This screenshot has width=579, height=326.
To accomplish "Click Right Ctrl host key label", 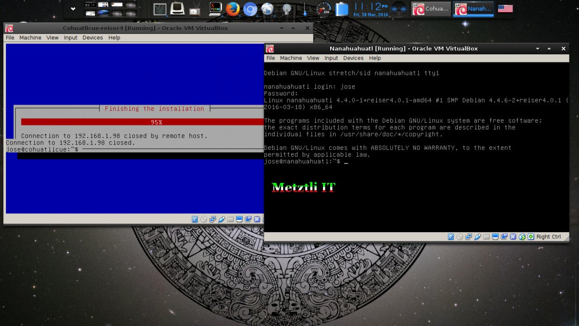I will tap(549, 237).
